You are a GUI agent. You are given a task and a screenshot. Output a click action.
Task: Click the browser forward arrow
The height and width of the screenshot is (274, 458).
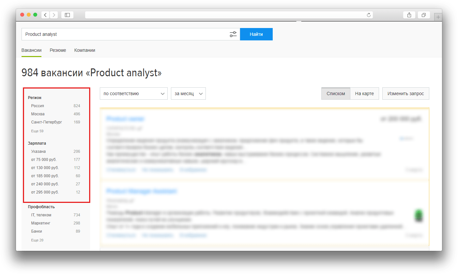(x=54, y=15)
